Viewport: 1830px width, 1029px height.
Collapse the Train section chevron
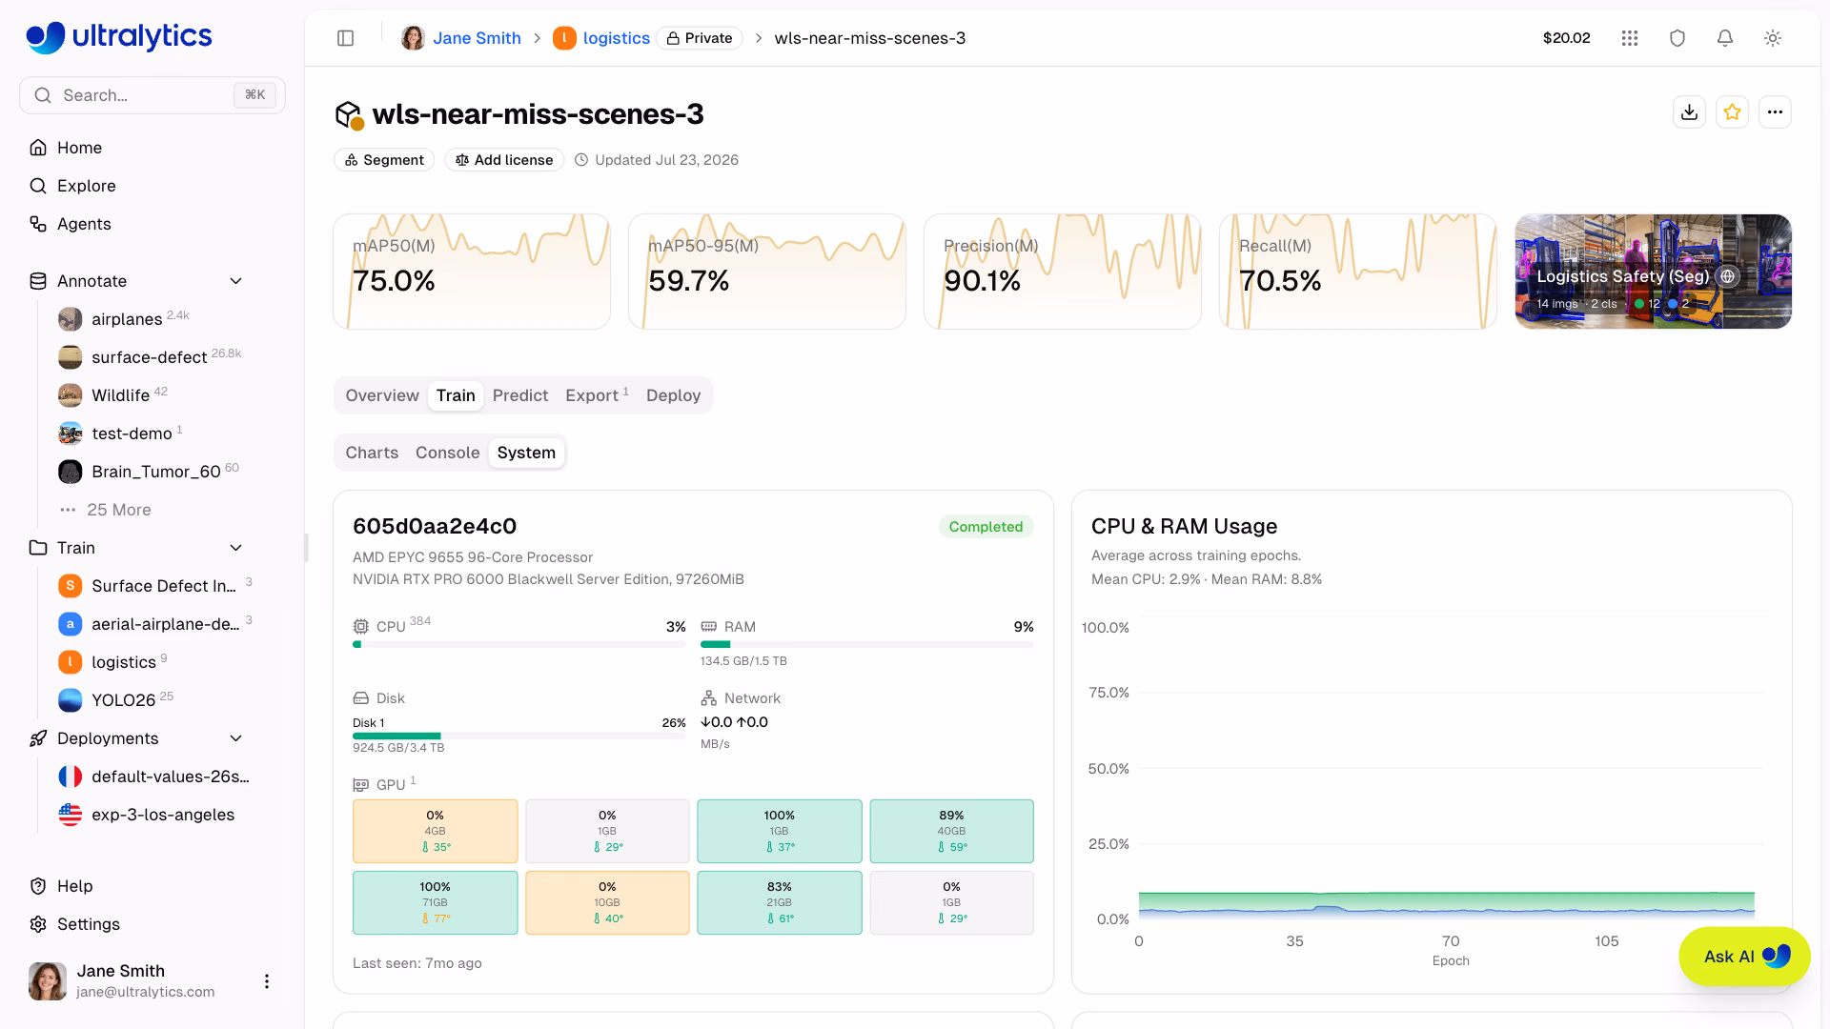(236, 548)
